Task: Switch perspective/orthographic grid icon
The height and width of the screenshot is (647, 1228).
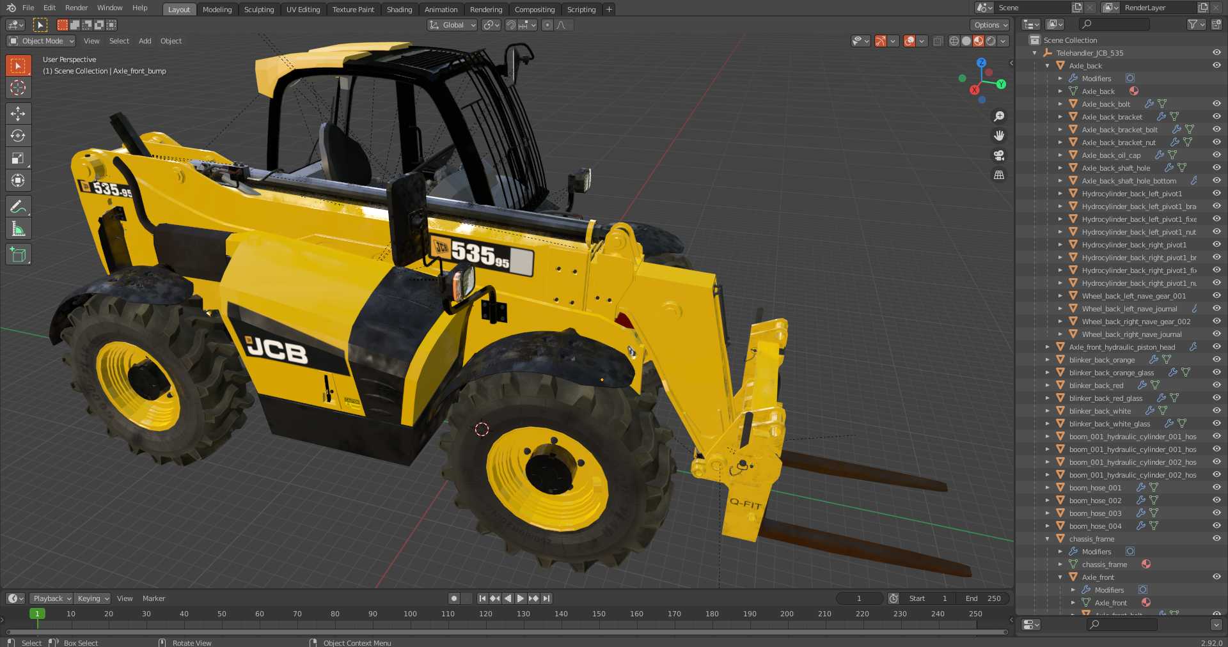Action: coord(998,175)
